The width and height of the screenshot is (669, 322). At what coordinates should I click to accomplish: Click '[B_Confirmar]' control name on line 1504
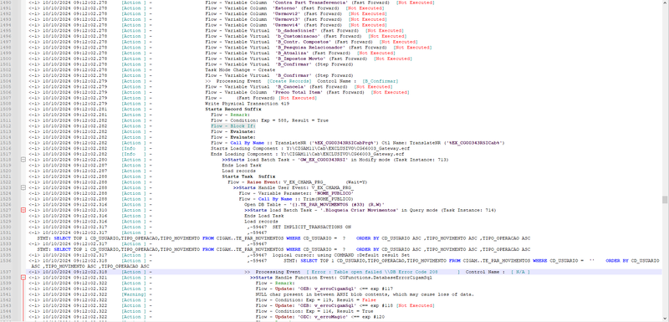coord(380,81)
